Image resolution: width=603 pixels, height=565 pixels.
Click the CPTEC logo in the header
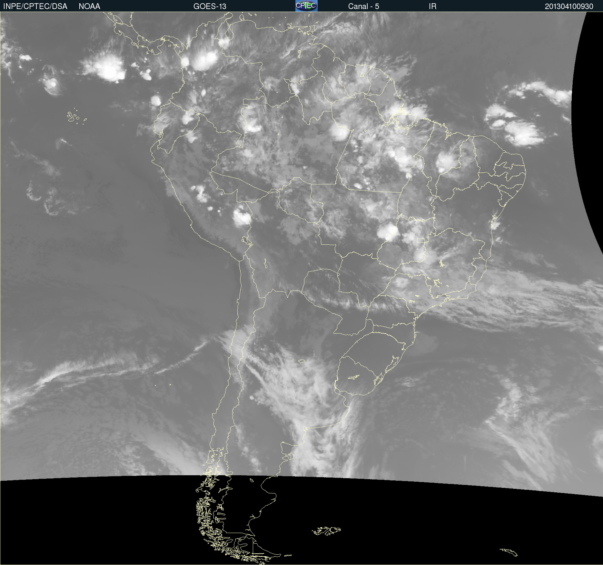click(306, 6)
